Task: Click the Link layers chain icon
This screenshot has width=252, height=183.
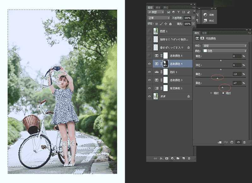Action: point(155,158)
